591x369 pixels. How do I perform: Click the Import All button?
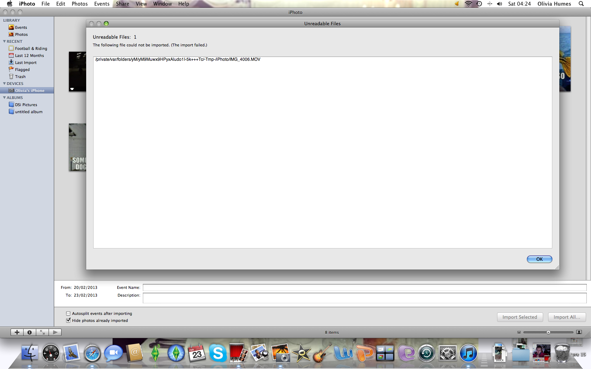point(567,317)
